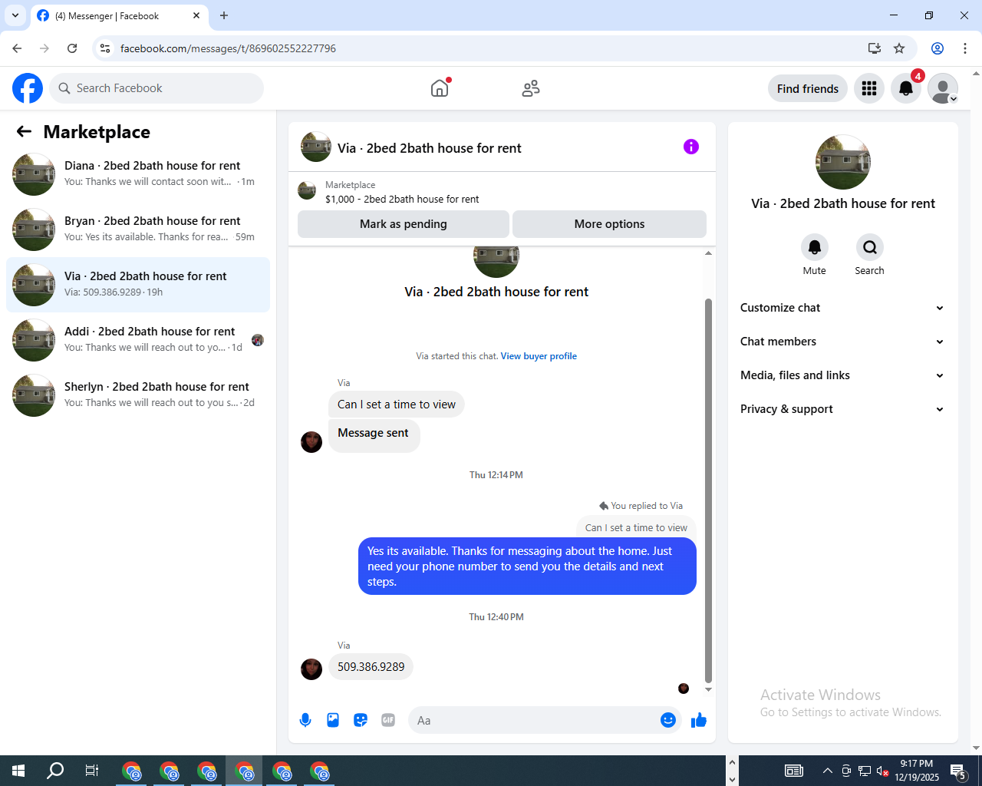
Task: Open Addi's 2bed 2bath house conversation
Action: [138, 340]
